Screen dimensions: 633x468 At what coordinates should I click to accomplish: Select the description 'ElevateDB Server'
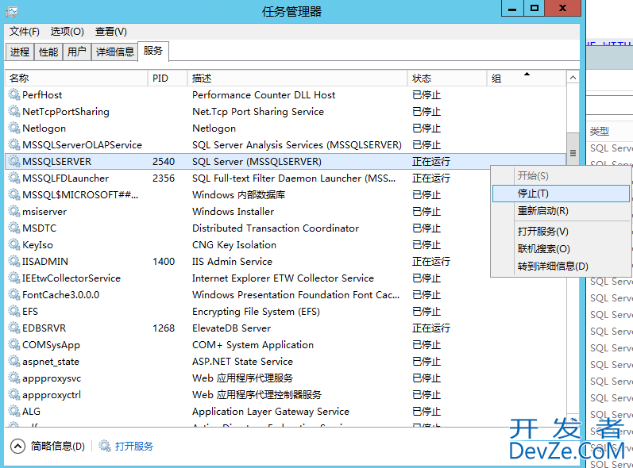click(x=231, y=328)
